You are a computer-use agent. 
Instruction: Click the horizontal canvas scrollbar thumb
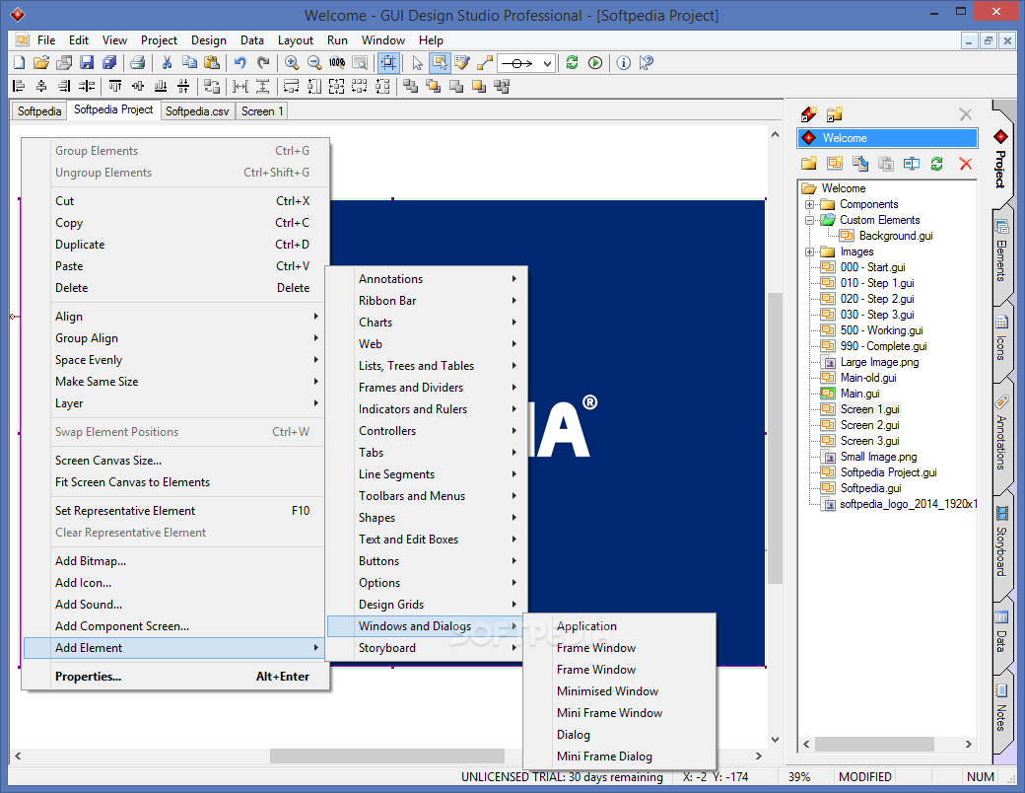click(x=387, y=756)
